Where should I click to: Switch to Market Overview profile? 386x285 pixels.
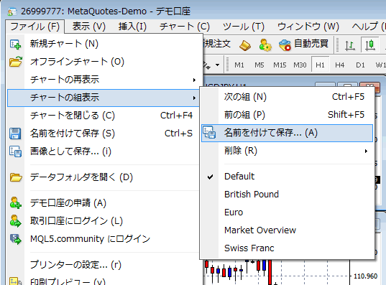(x=287, y=230)
